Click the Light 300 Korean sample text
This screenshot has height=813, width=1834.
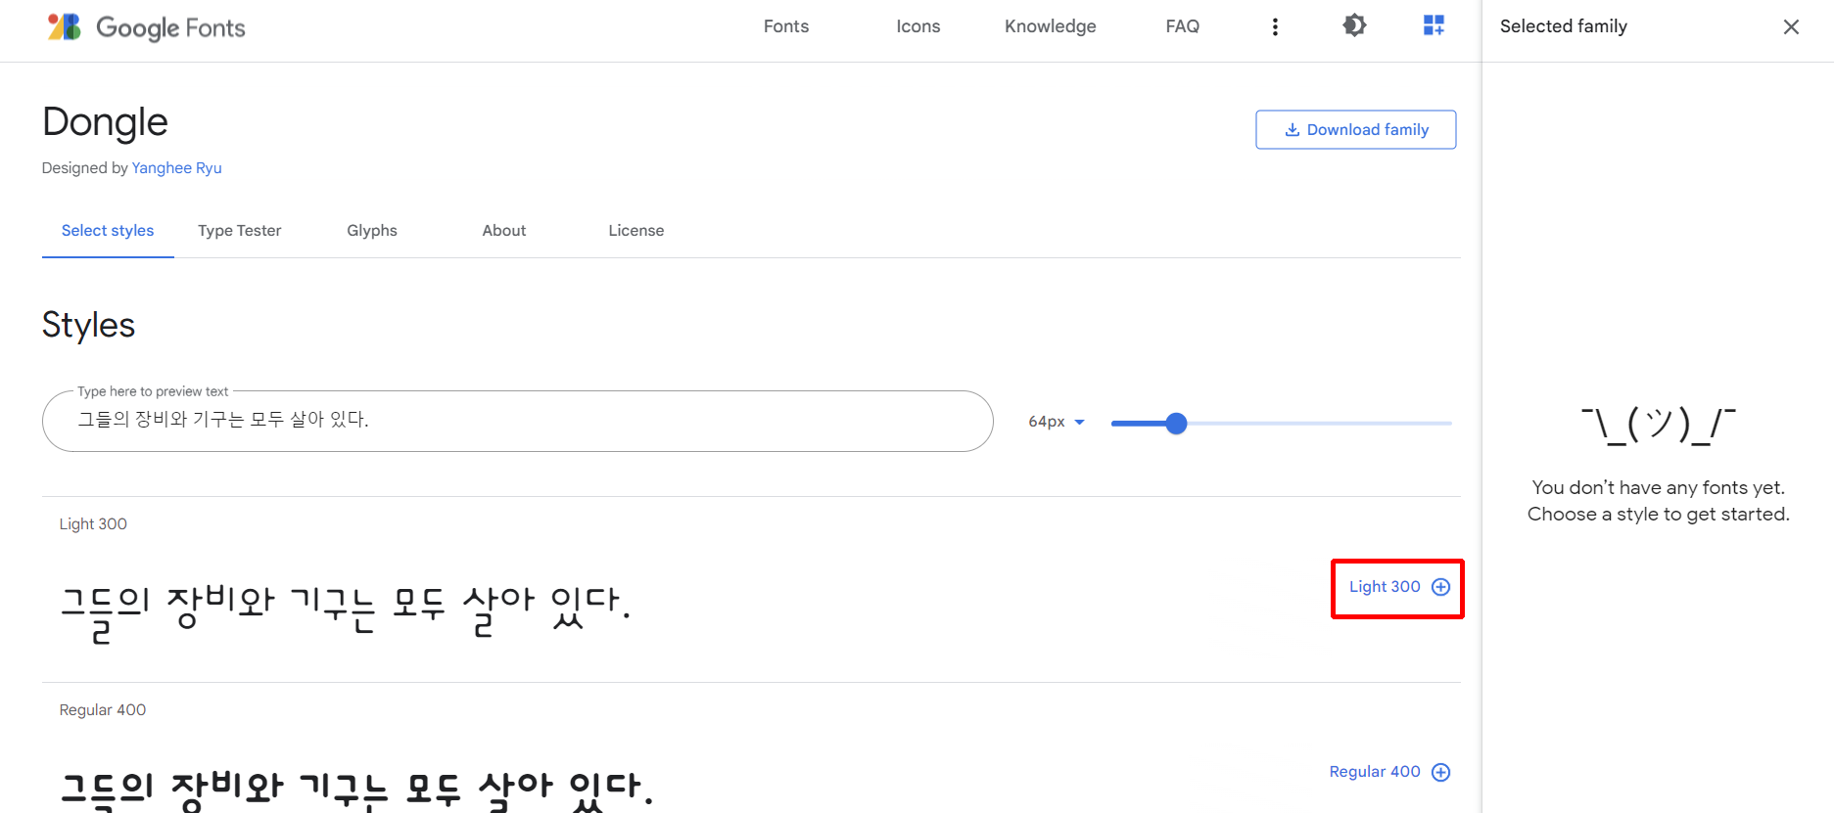click(x=346, y=613)
